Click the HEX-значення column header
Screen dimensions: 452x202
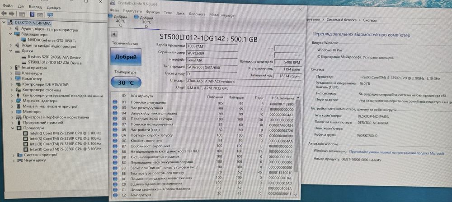click(283, 98)
